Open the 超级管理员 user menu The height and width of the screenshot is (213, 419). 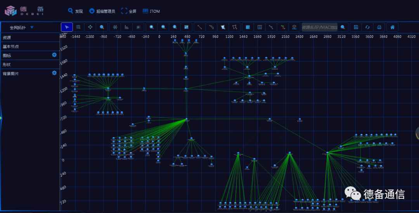click(x=102, y=11)
